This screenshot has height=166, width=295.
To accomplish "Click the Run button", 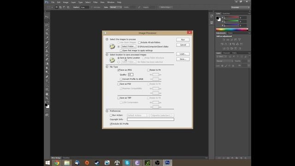I will point(183,40).
